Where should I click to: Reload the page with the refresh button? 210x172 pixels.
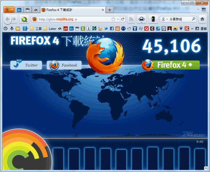(123, 19)
